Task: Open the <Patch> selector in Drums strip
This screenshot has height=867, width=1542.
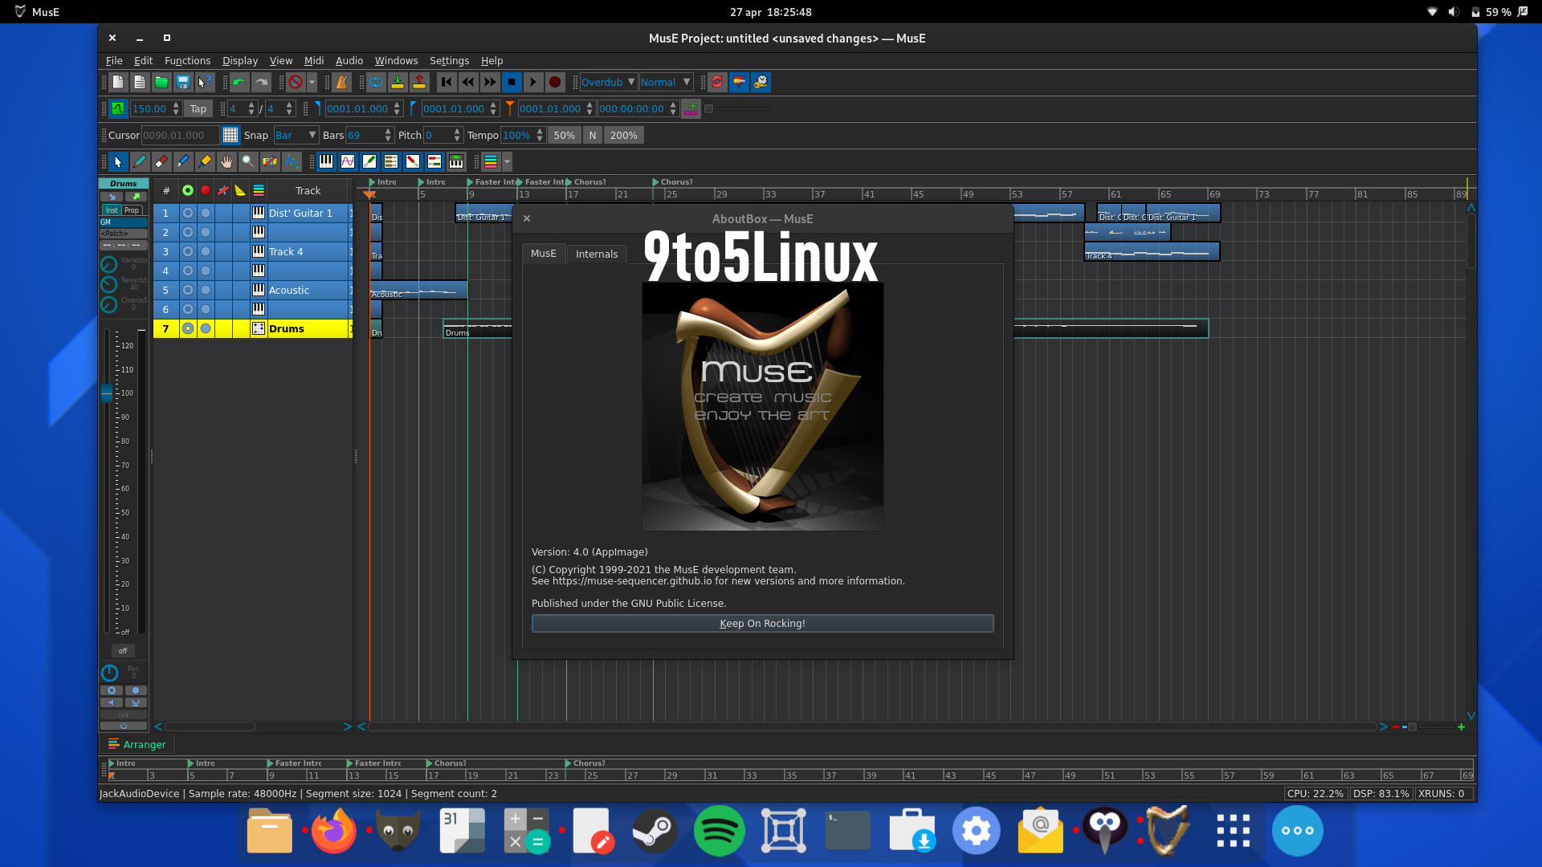Action: tap(124, 234)
